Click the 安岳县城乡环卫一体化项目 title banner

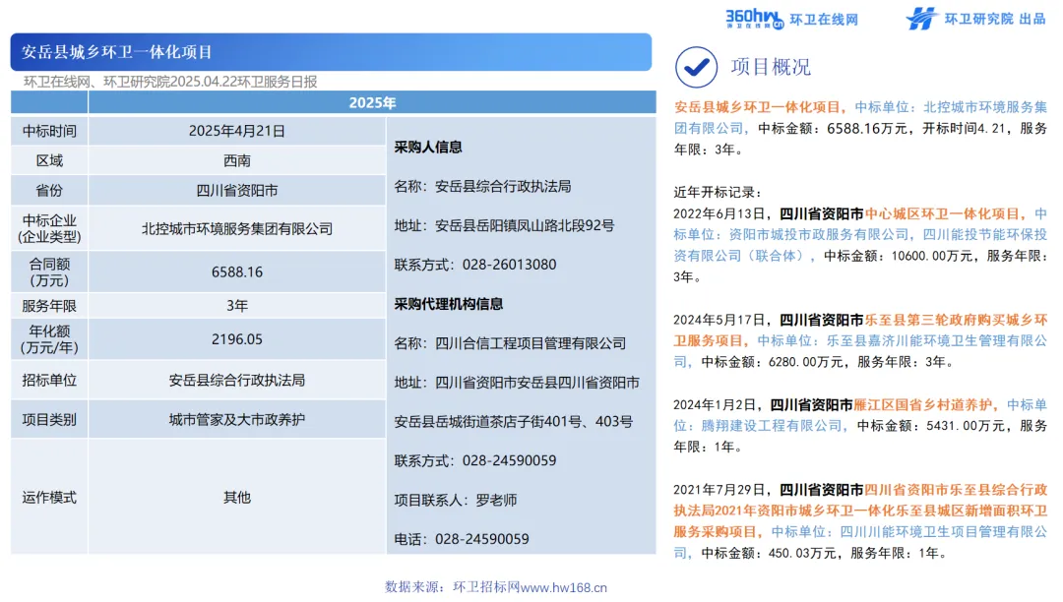331,52
